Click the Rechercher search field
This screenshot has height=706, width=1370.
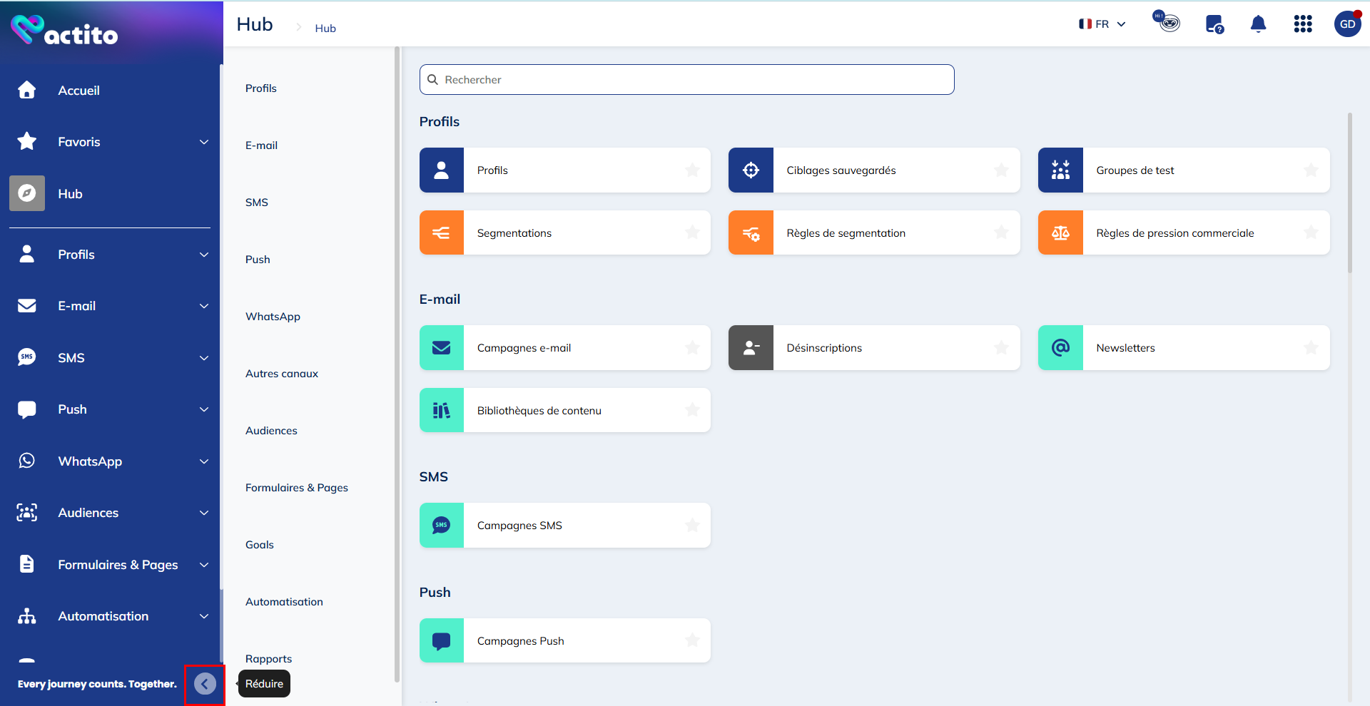coord(686,80)
